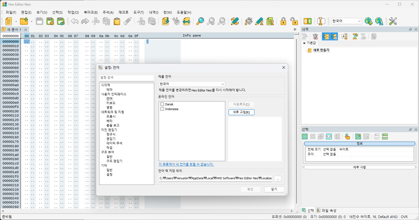Toggle the highlighted branch icon with plus badge

[x=334, y=36]
